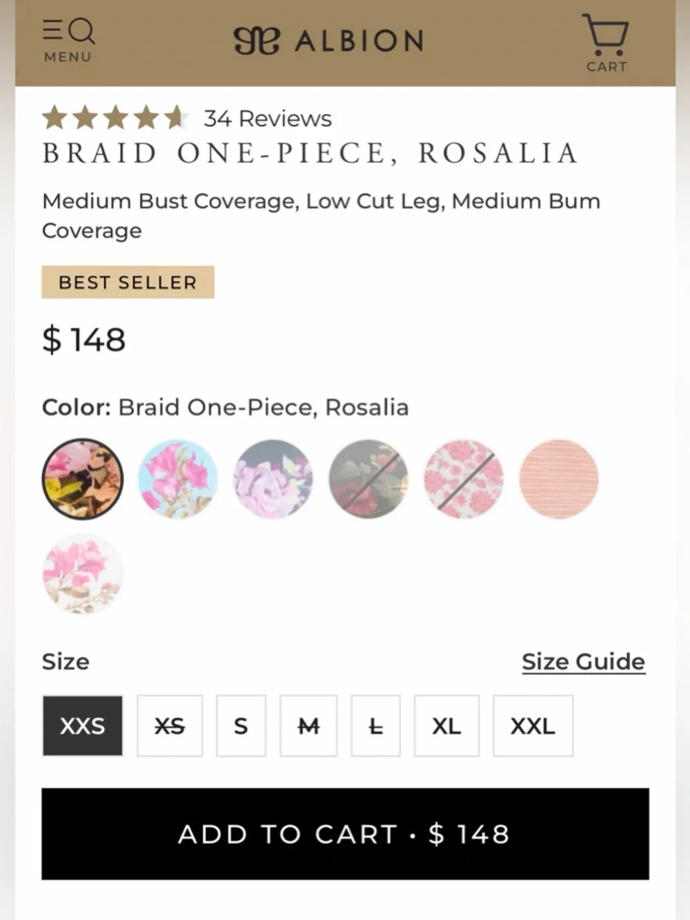Choose the sold-out size M
Screen dimensions: 690x920
[x=308, y=726]
